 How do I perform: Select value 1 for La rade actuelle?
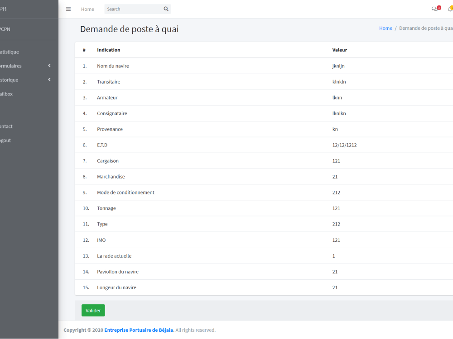click(x=334, y=256)
